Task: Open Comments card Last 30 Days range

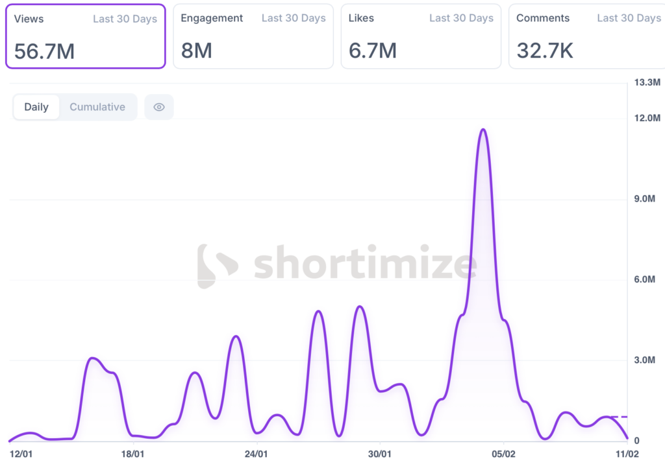Action: [x=629, y=18]
